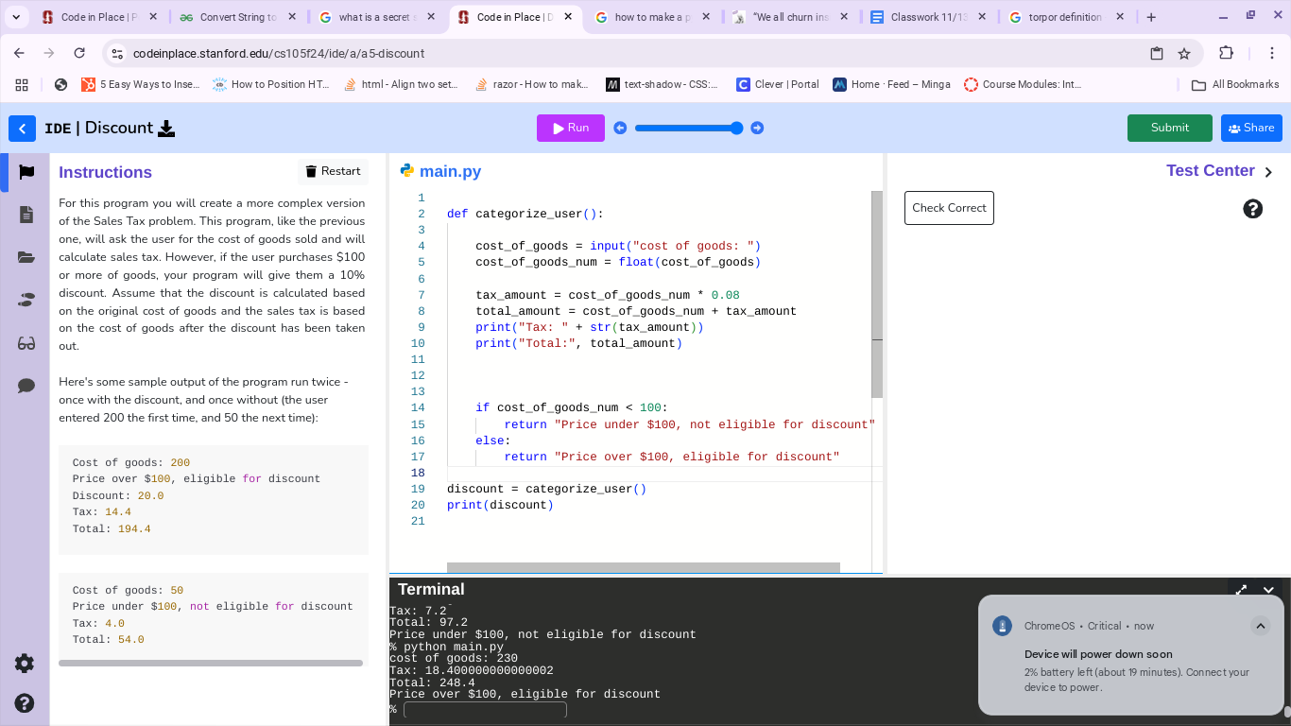Open the document page icon in sidebar
This screenshot has width=1291, height=726.
[26, 215]
